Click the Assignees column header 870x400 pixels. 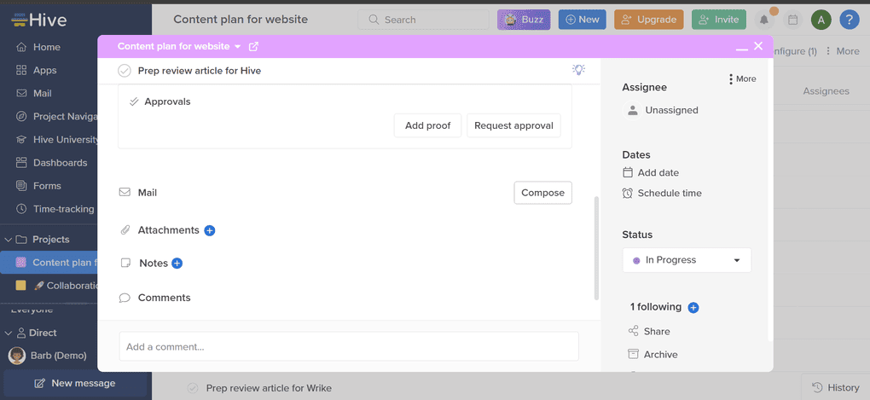click(x=826, y=91)
